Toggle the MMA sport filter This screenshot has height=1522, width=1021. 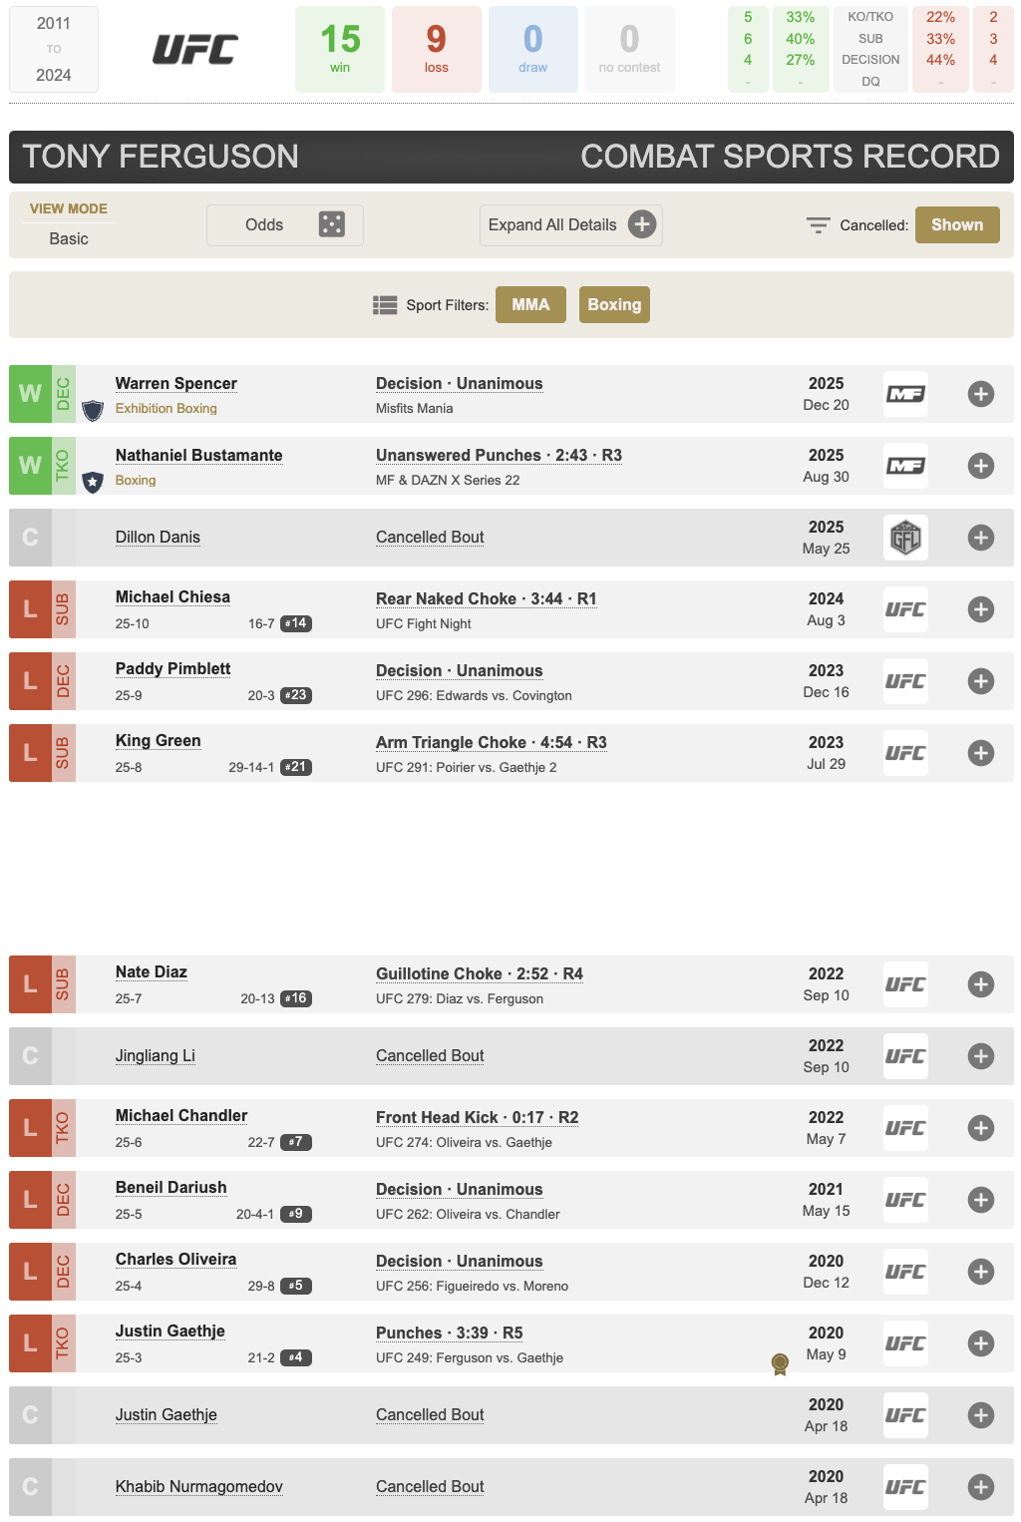[530, 304]
